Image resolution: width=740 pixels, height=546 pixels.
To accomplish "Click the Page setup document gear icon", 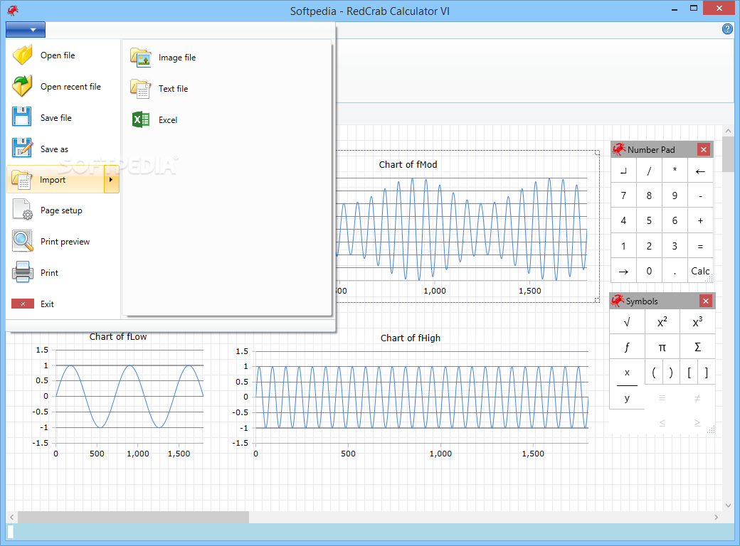I will (22, 210).
